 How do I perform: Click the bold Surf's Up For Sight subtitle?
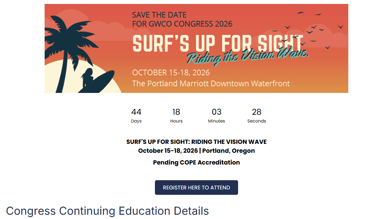(x=196, y=142)
